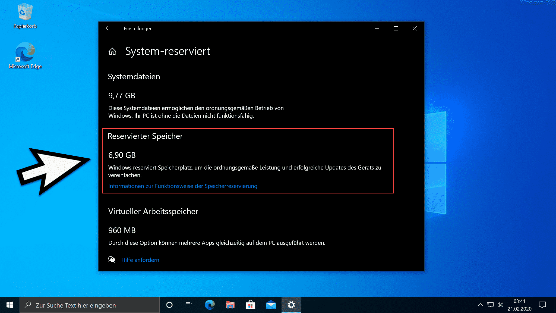Screen dimensions: 556x313
Task: Click the Hilfe anfordern link
Action: tap(140, 260)
